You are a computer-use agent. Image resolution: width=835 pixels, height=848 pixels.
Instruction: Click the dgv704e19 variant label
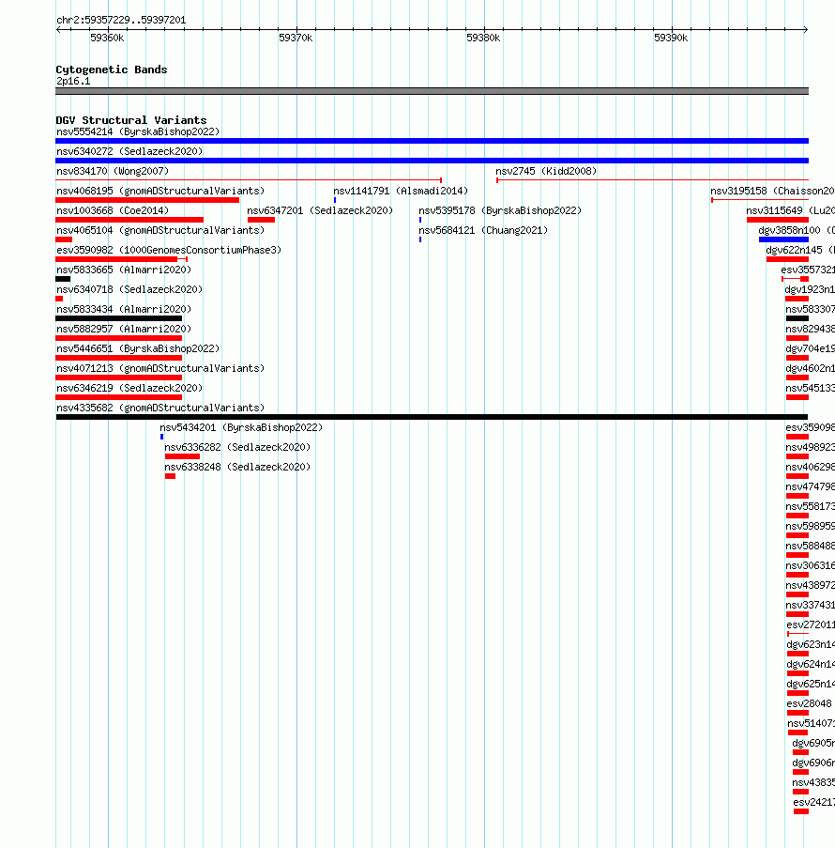811,348
